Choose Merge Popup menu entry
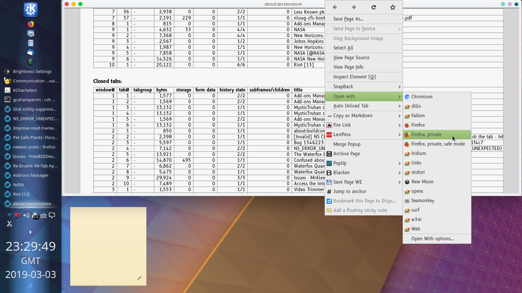 [363, 144]
